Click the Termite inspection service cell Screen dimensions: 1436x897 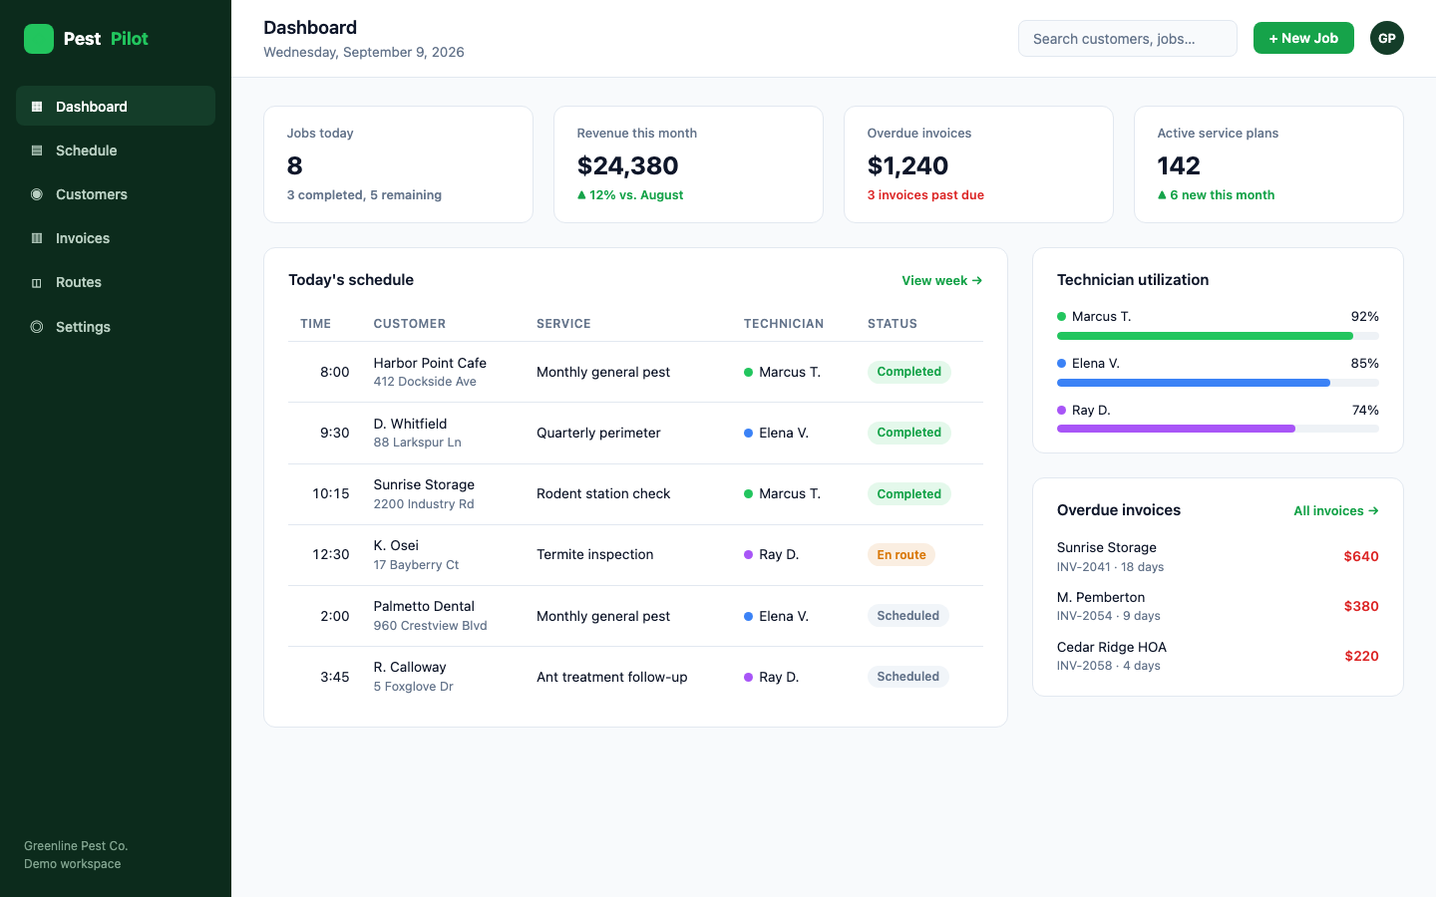pos(595,554)
